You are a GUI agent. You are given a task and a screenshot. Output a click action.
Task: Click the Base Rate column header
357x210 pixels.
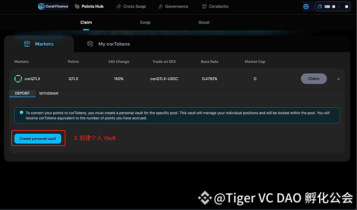coord(210,62)
